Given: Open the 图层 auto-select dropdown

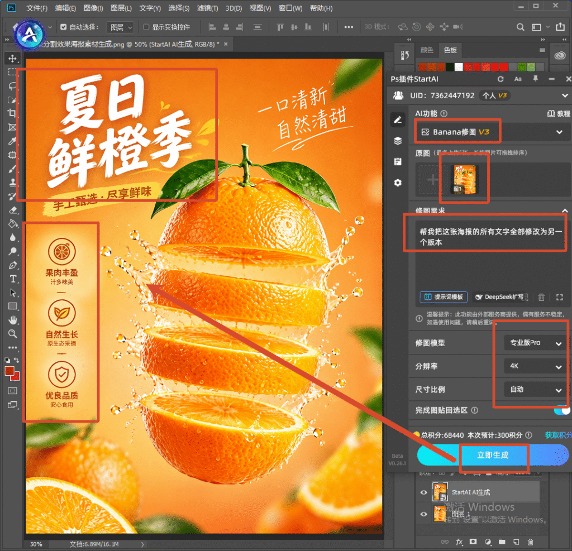Looking at the screenshot, I should tap(120, 27).
